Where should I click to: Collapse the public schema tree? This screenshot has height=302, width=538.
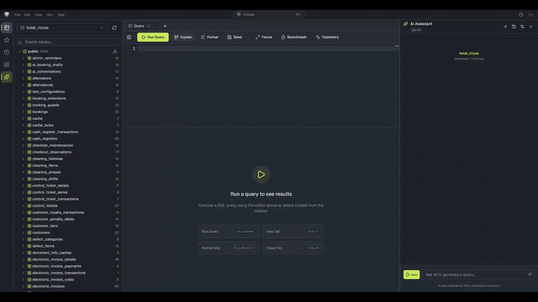point(20,51)
